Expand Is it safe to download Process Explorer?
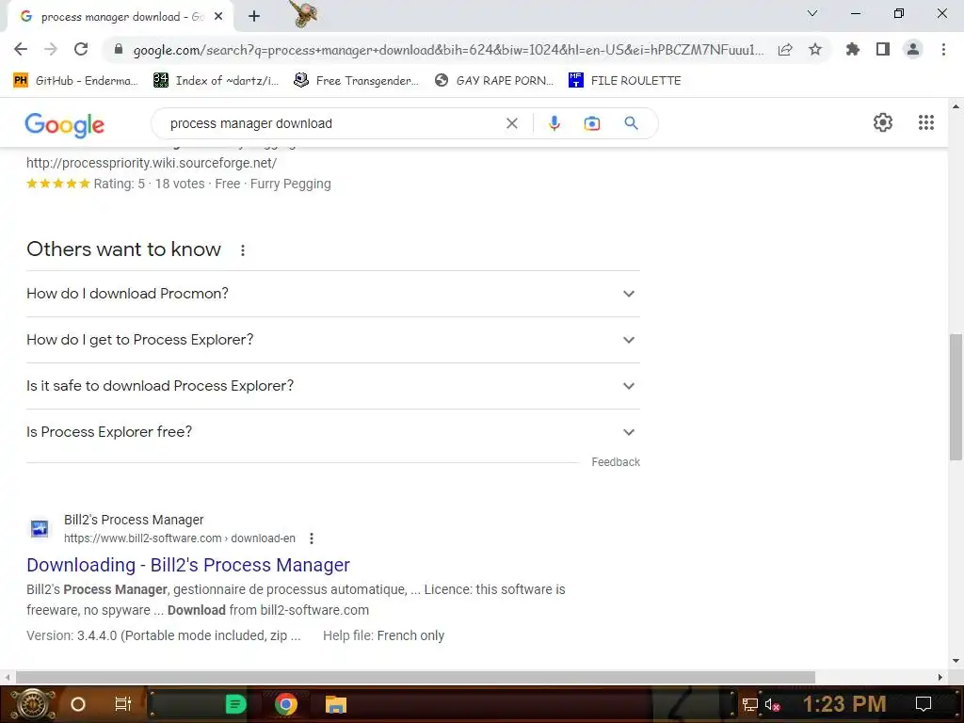 pyautogui.click(x=333, y=386)
